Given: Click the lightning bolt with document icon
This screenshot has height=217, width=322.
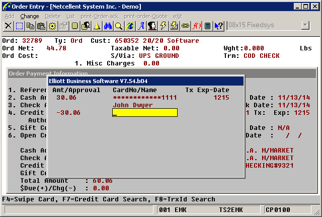Looking at the screenshot, I should click(175, 26).
